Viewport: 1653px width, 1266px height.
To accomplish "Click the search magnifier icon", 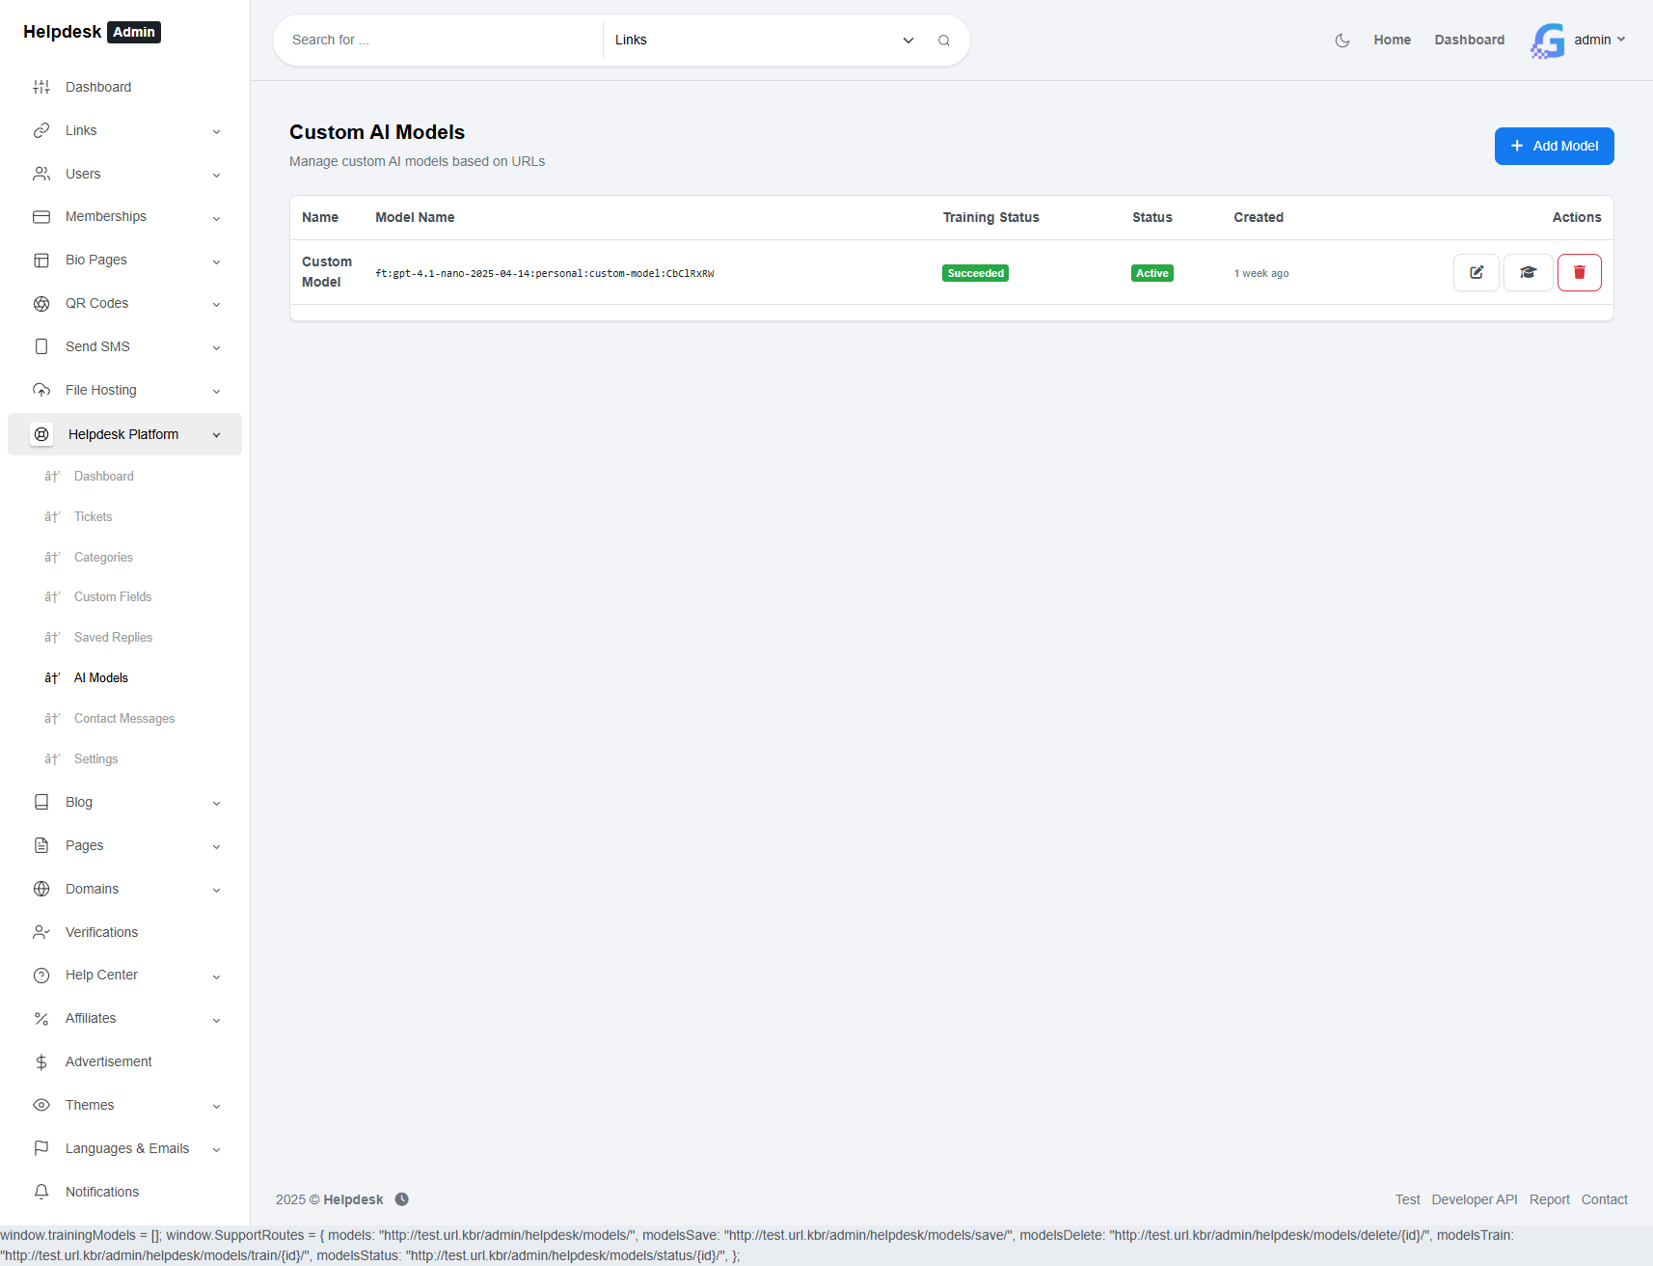I will coord(943,41).
